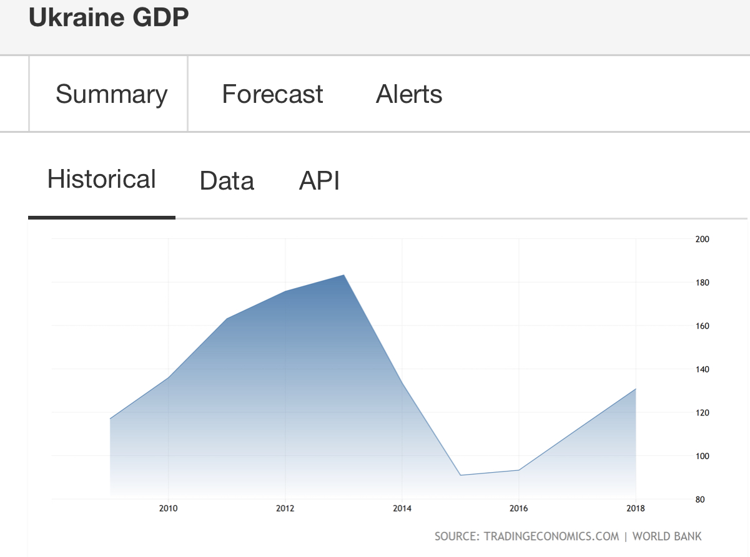
Task: Click the chart's lowest trough point
Action: coord(460,475)
